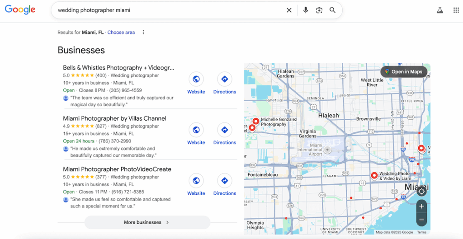Select Michelle Gonzalez Photography map pin
The height and width of the screenshot is (239, 463).
pos(256,121)
